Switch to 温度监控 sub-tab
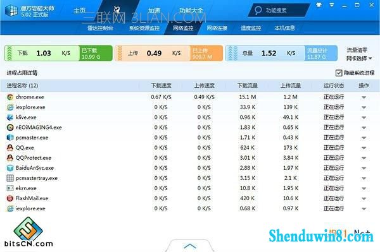This screenshot has width=380, height=252. pyautogui.click(x=251, y=28)
